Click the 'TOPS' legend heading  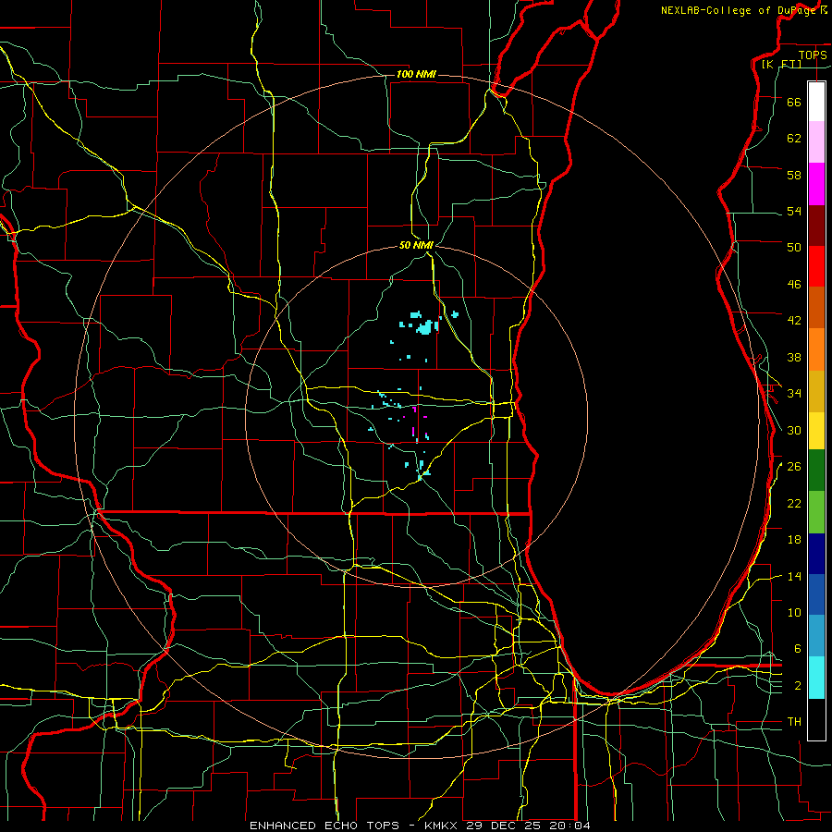(813, 55)
